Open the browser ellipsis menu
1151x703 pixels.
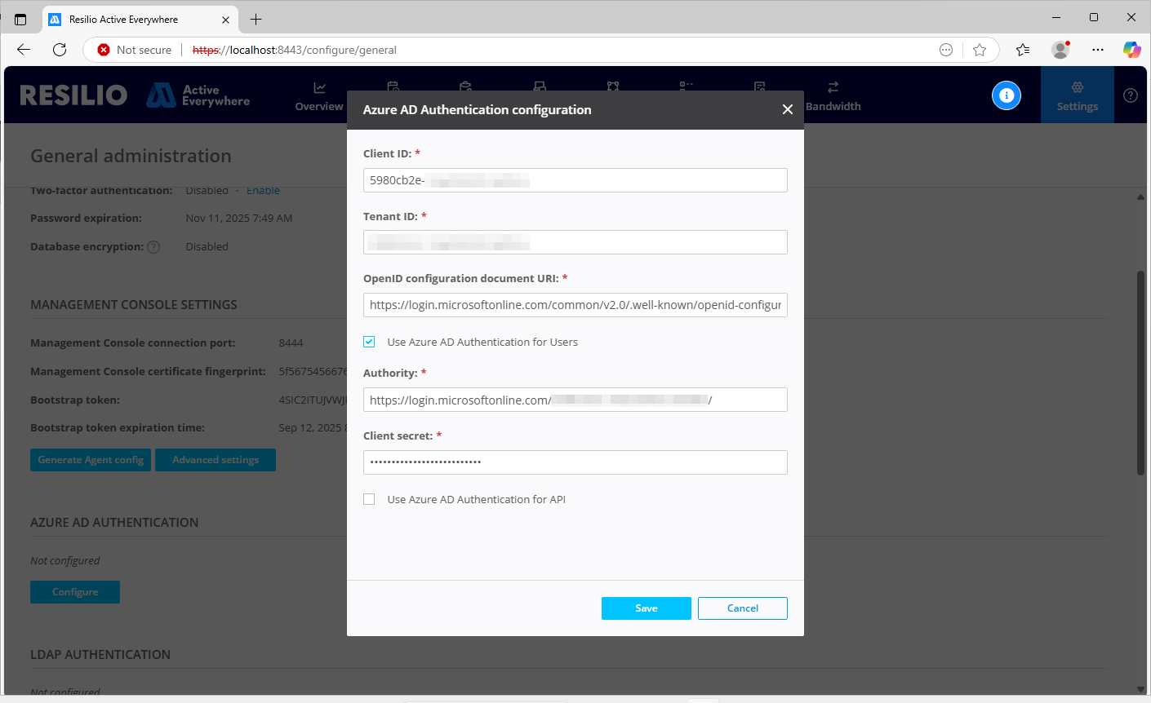1097,50
